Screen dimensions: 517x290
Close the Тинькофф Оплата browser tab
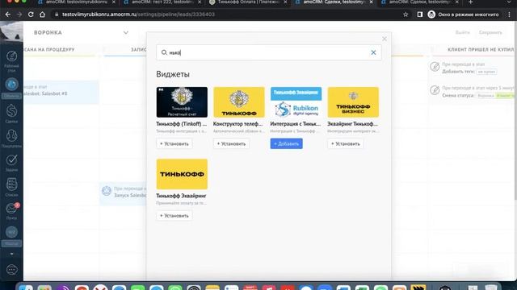point(285,2)
